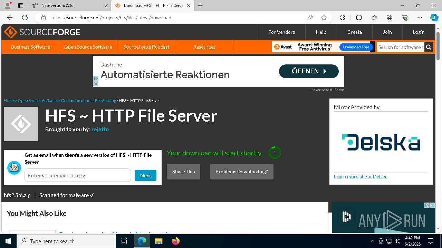
Task: Open Microsoft Edge from taskbar
Action: pyautogui.click(x=142, y=241)
